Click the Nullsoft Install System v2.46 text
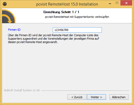134x105 pixels. point(22,90)
